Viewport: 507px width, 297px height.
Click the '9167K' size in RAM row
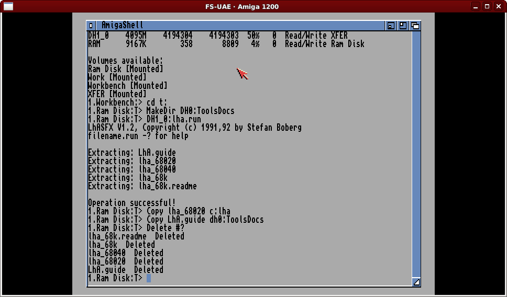(x=136, y=43)
